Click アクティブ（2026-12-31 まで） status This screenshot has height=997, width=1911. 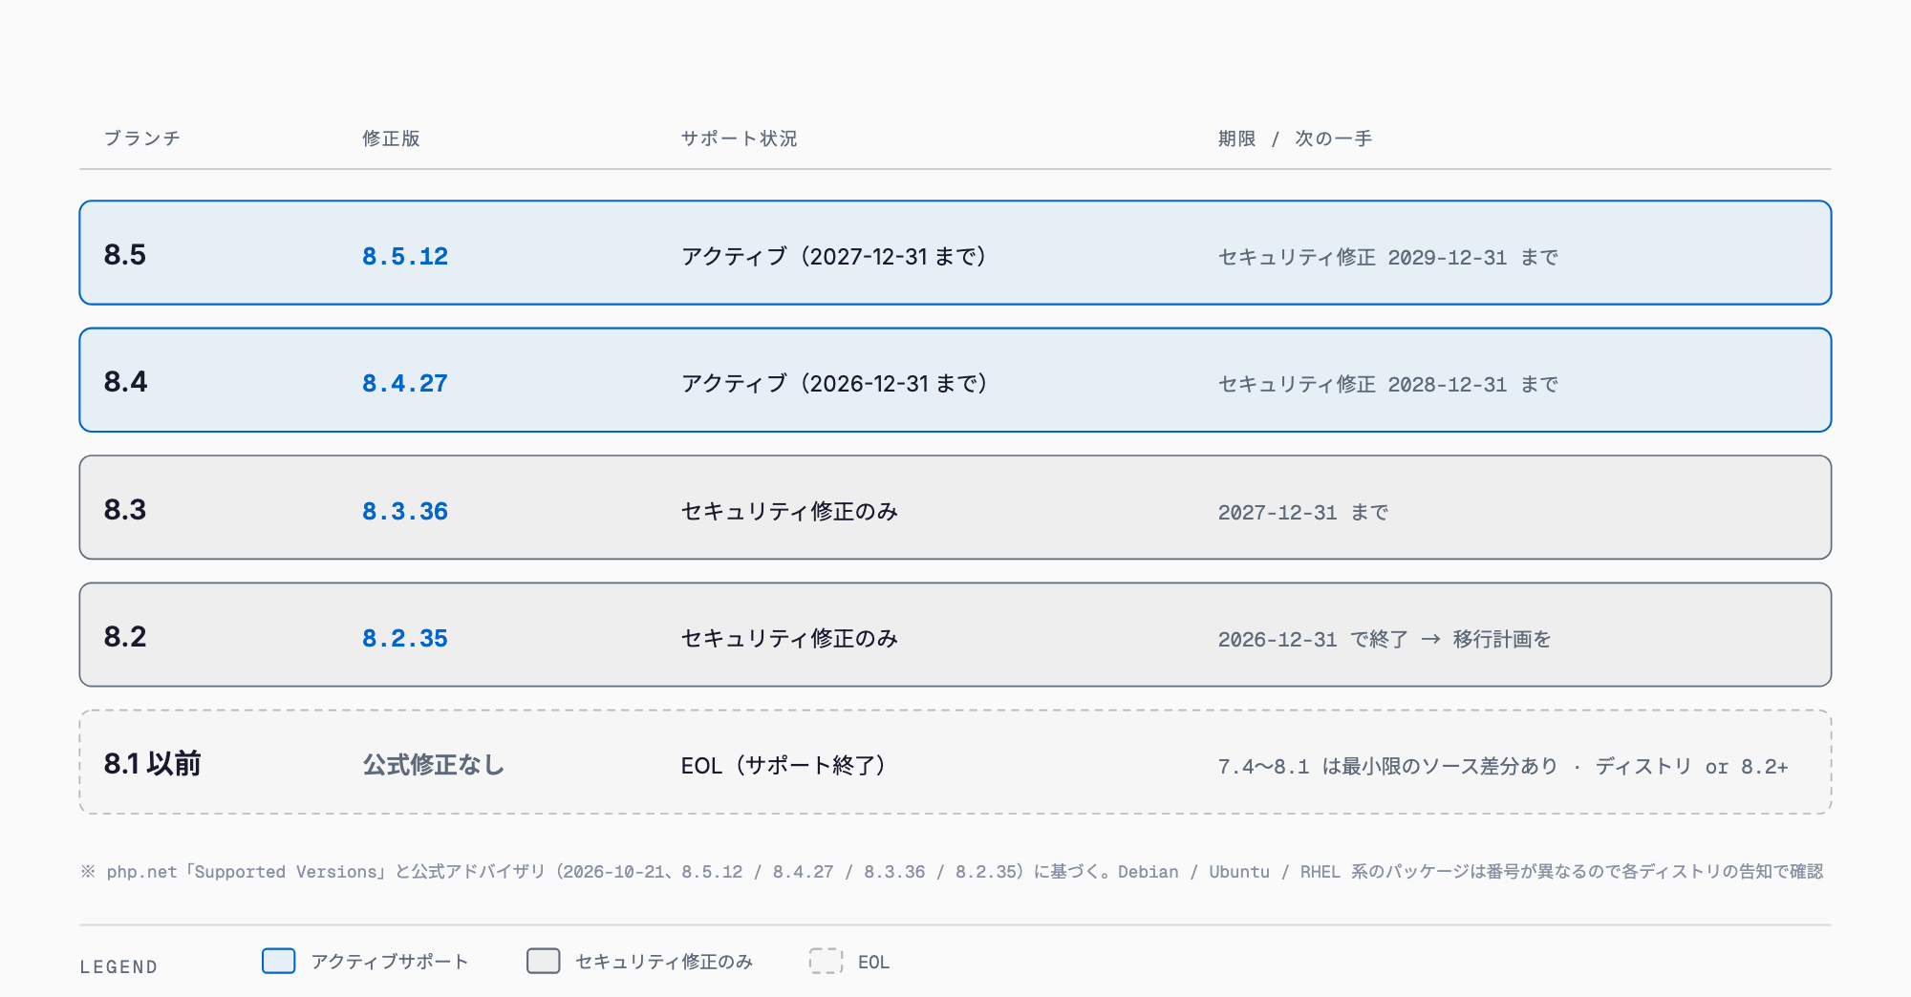[833, 383]
